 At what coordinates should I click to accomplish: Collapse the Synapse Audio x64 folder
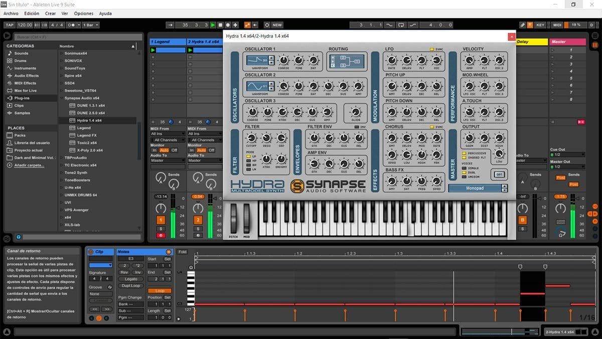[61, 98]
